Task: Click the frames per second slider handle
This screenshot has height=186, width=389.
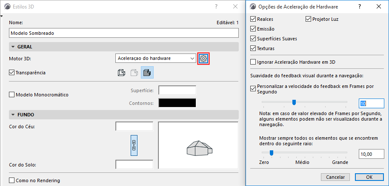Action: 294,102
